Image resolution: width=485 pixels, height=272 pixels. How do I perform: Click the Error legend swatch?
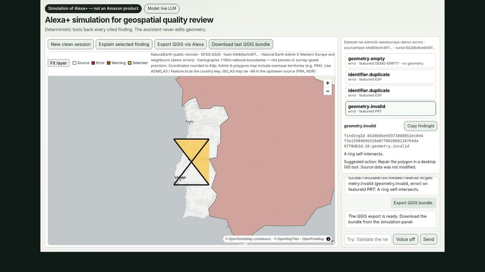(93, 63)
